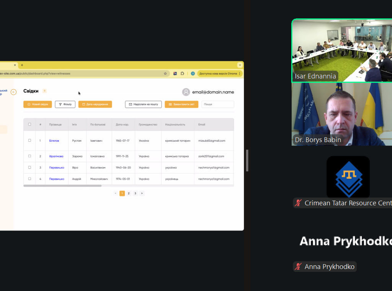The height and width of the screenshot is (291, 392).
Task: Switch to page 3 in pagination
Action: coord(135,193)
